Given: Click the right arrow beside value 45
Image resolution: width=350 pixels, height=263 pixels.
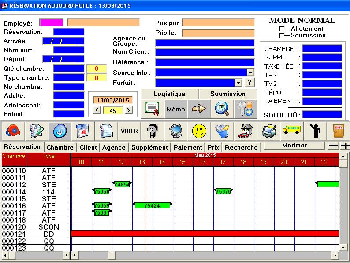Looking at the screenshot, I should (129, 111).
